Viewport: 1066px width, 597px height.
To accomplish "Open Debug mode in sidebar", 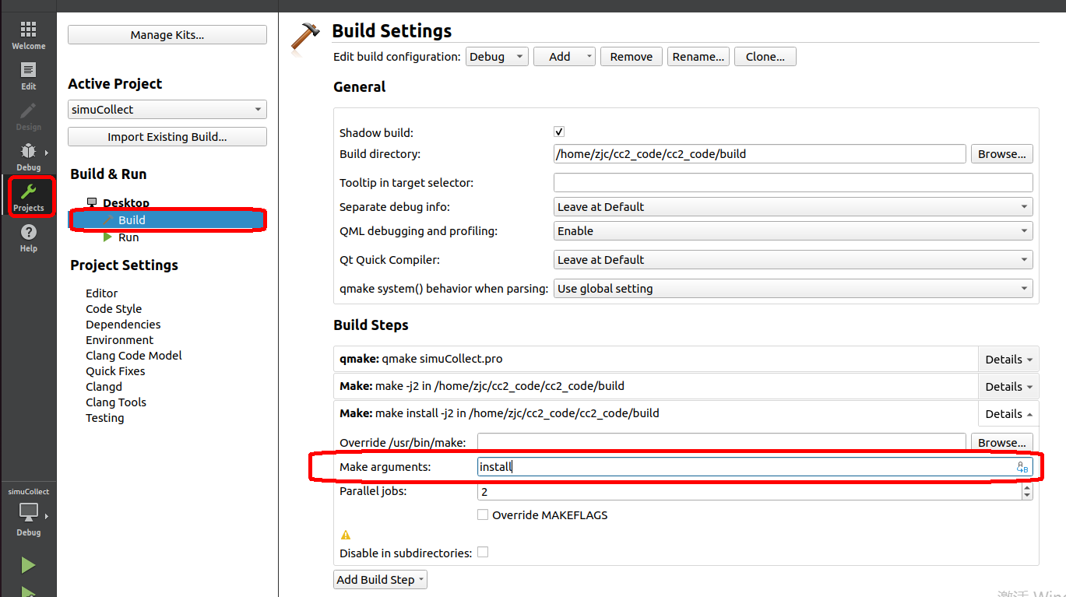I will pyautogui.click(x=28, y=156).
